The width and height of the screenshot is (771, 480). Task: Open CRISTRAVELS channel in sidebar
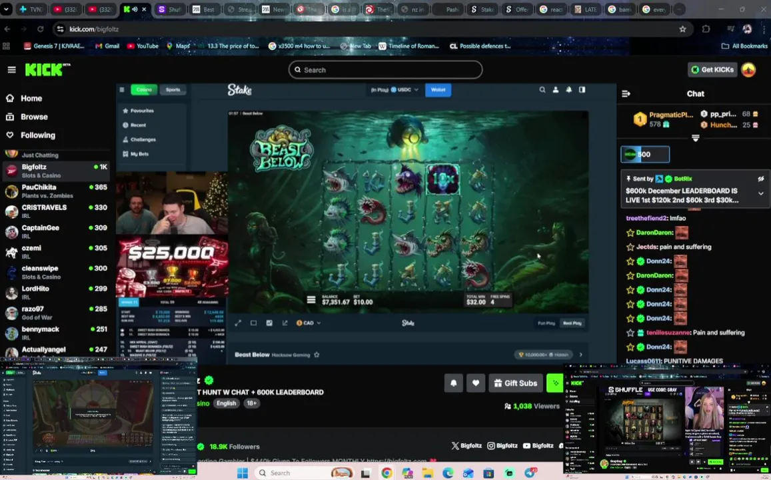click(x=56, y=211)
